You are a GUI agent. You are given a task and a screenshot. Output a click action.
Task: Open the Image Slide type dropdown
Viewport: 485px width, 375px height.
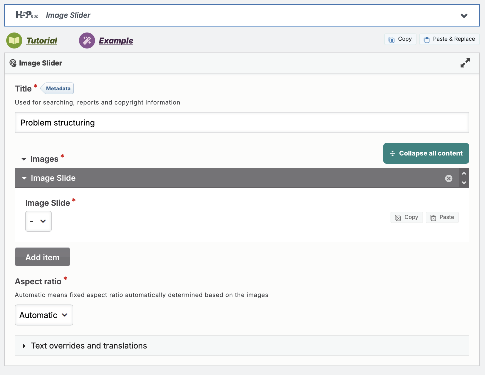38,221
